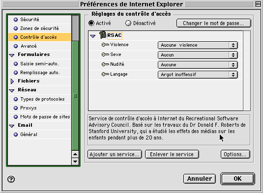Click the bullet icon next to Remplissage auto.
This screenshot has height=193, width=263.
[16, 73]
